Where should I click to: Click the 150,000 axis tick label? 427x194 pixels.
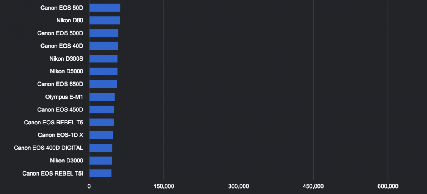tap(164, 186)
